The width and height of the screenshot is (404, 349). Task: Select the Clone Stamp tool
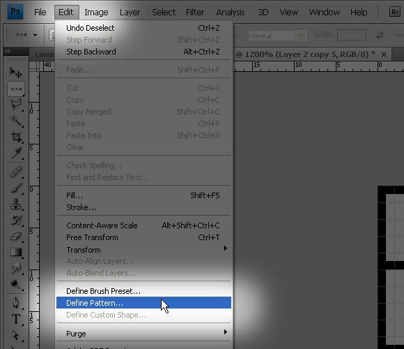(x=16, y=204)
